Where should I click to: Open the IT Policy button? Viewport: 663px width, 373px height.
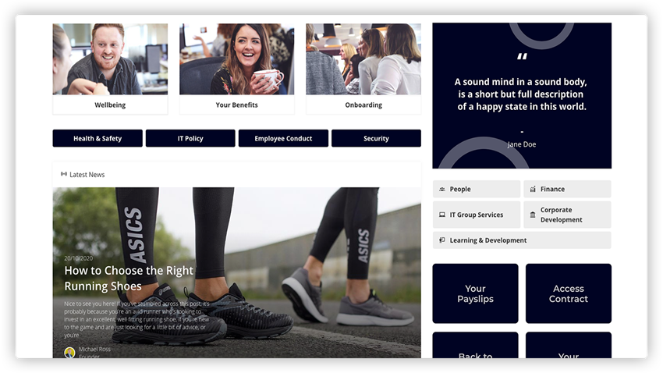(190, 139)
